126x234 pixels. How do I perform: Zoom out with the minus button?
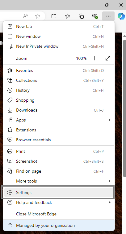click(x=68, y=58)
